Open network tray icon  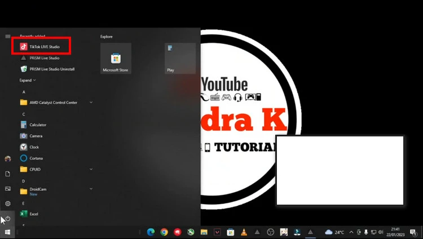(x=373, y=232)
